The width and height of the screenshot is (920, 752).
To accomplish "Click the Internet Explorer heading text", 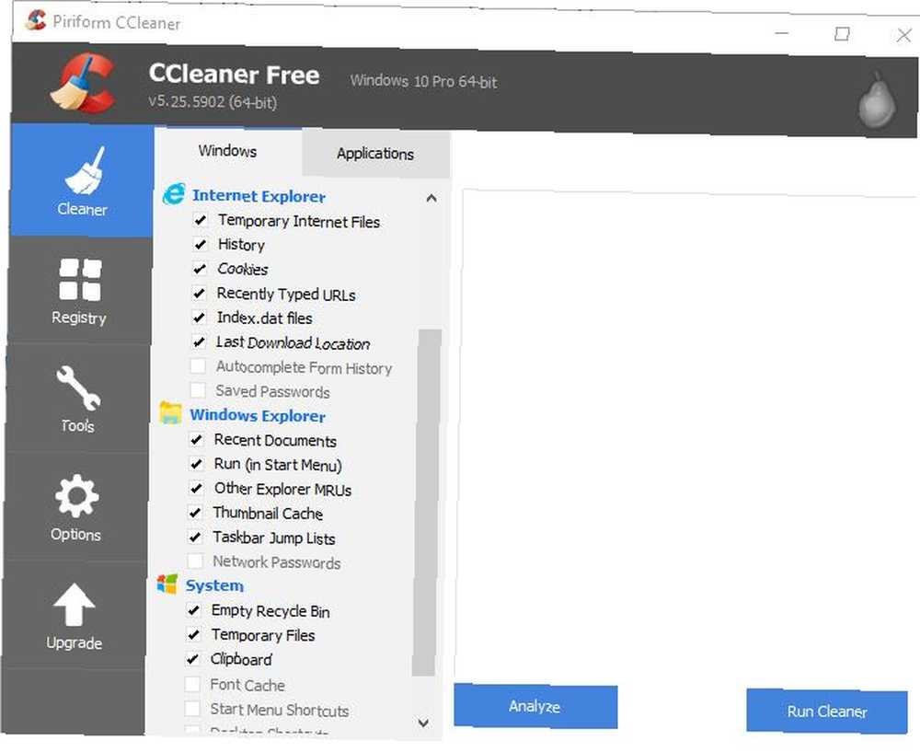I will pyautogui.click(x=259, y=196).
